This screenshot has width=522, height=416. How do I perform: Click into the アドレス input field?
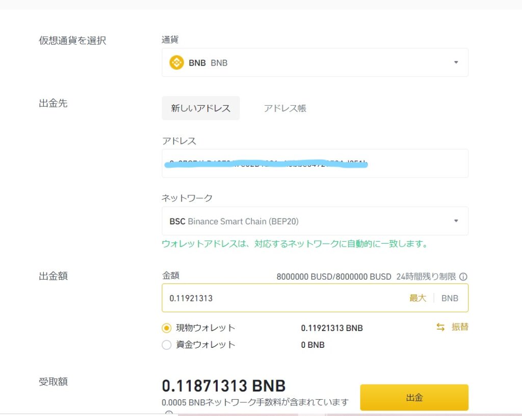[315, 163]
